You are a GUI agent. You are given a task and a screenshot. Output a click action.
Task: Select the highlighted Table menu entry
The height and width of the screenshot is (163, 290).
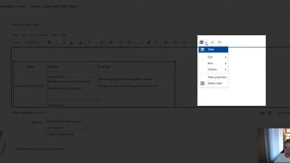(213, 49)
